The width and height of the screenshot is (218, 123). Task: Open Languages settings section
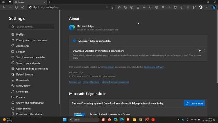pos(20,92)
